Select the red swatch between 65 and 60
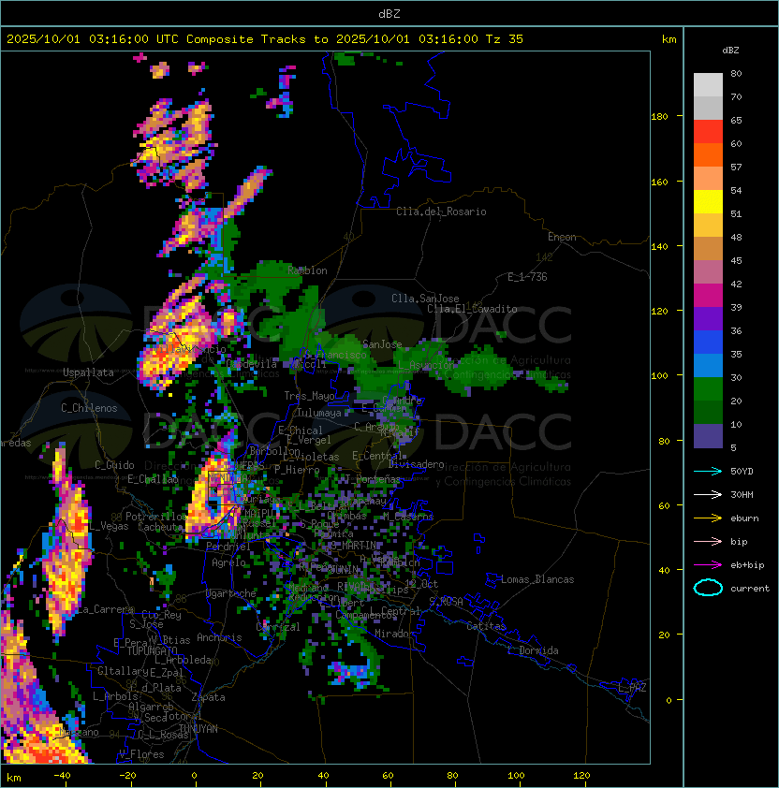779x788 pixels. tap(708, 132)
